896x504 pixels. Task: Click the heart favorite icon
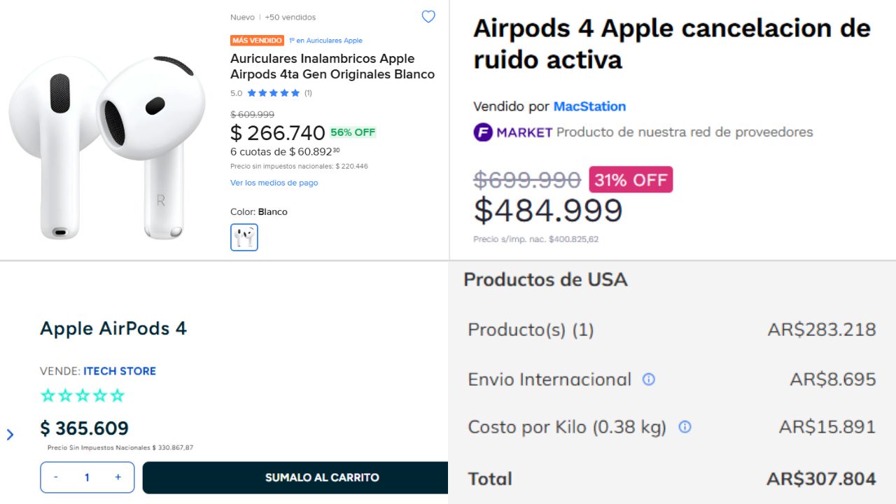(428, 17)
